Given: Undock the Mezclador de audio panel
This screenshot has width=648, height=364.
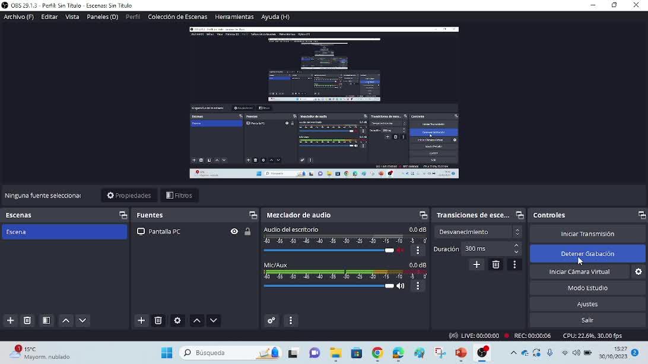Looking at the screenshot, I should coord(423,215).
